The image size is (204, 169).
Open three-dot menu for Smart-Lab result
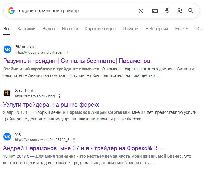60,96
